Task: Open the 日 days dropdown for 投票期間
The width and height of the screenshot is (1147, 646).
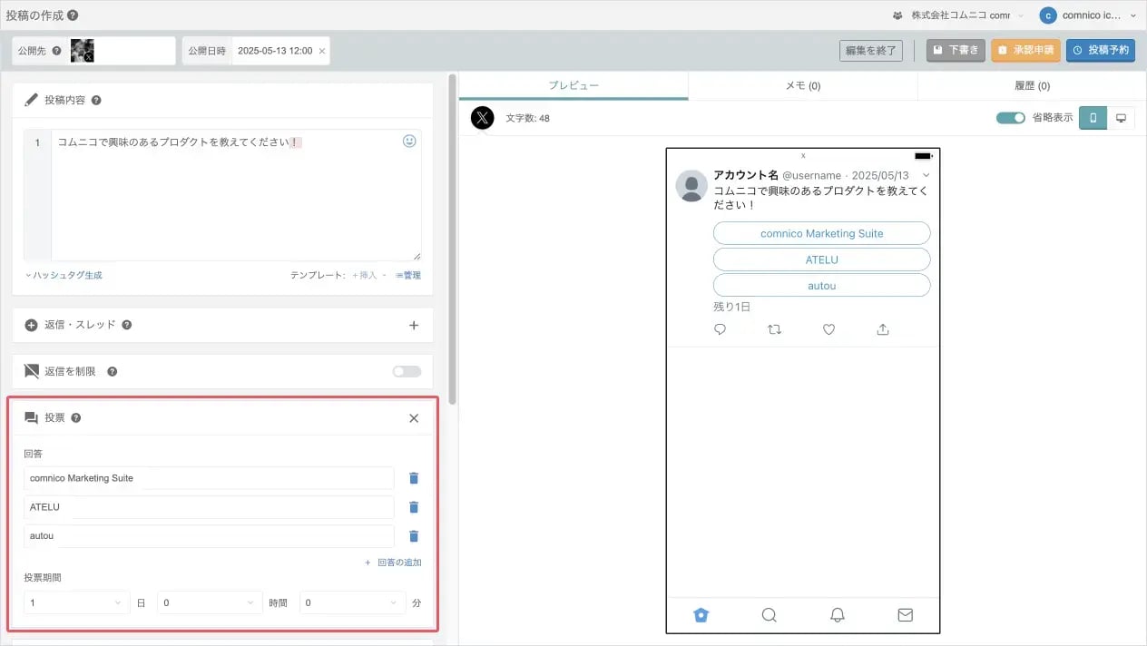Action: (77, 602)
